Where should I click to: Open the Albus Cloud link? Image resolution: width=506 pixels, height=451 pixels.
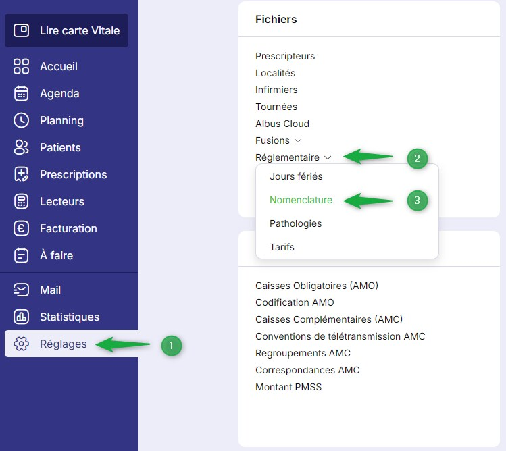tap(282, 124)
